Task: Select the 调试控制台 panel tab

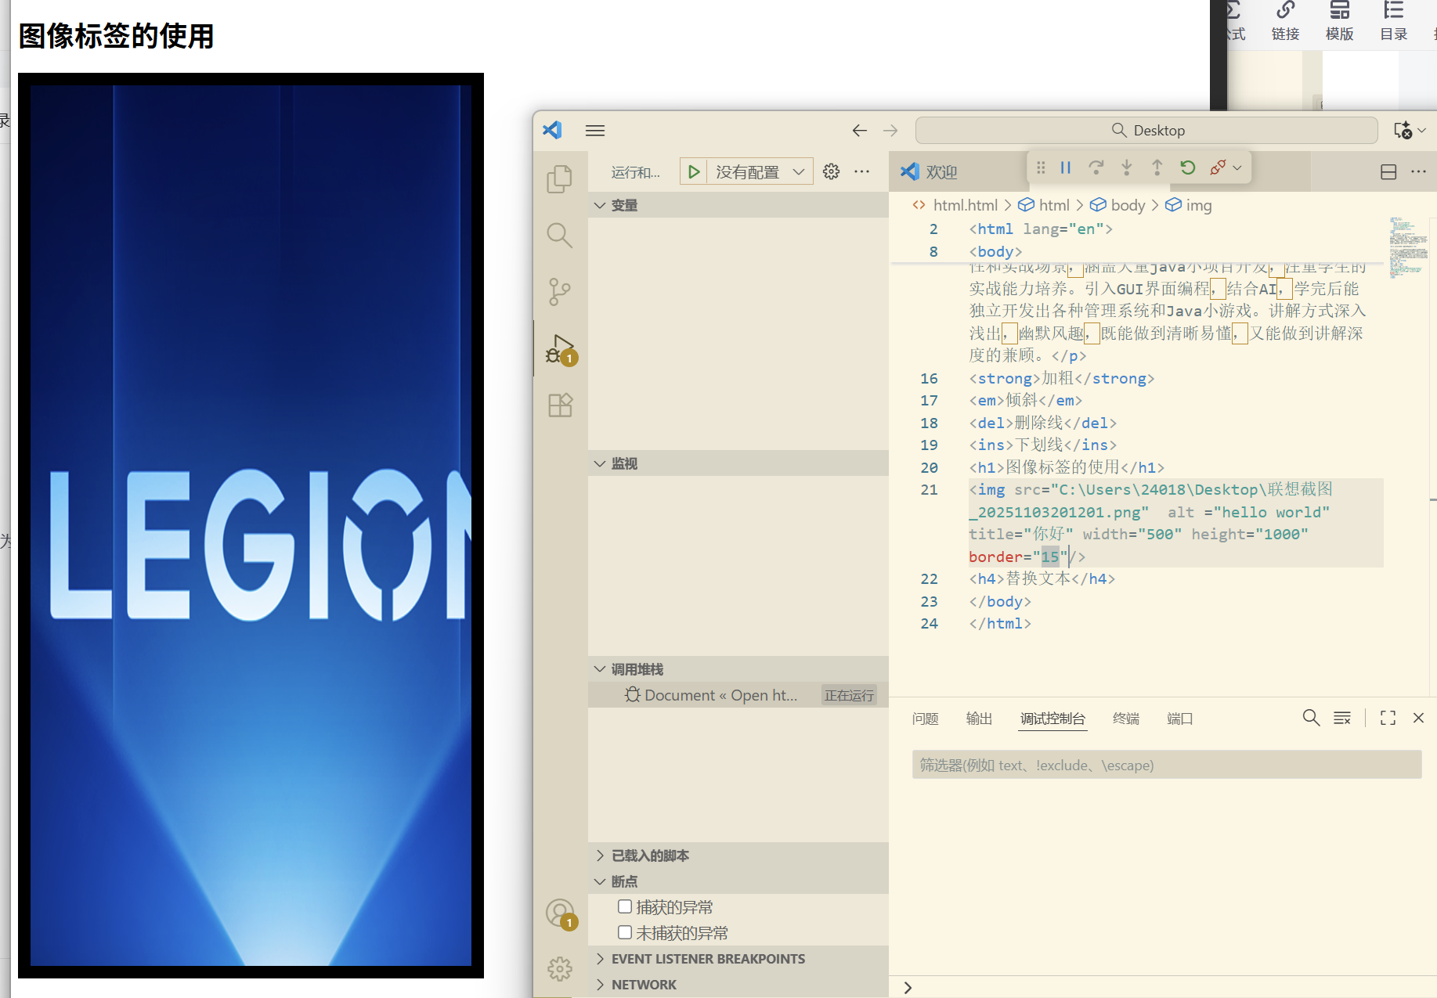Action: coord(1052,719)
